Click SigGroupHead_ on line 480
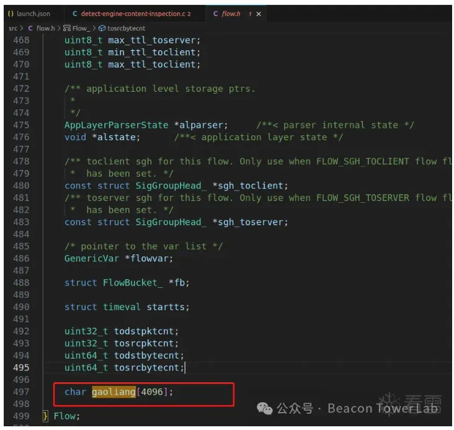Viewport: 454px width, 430px height. [x=171, y=186]
